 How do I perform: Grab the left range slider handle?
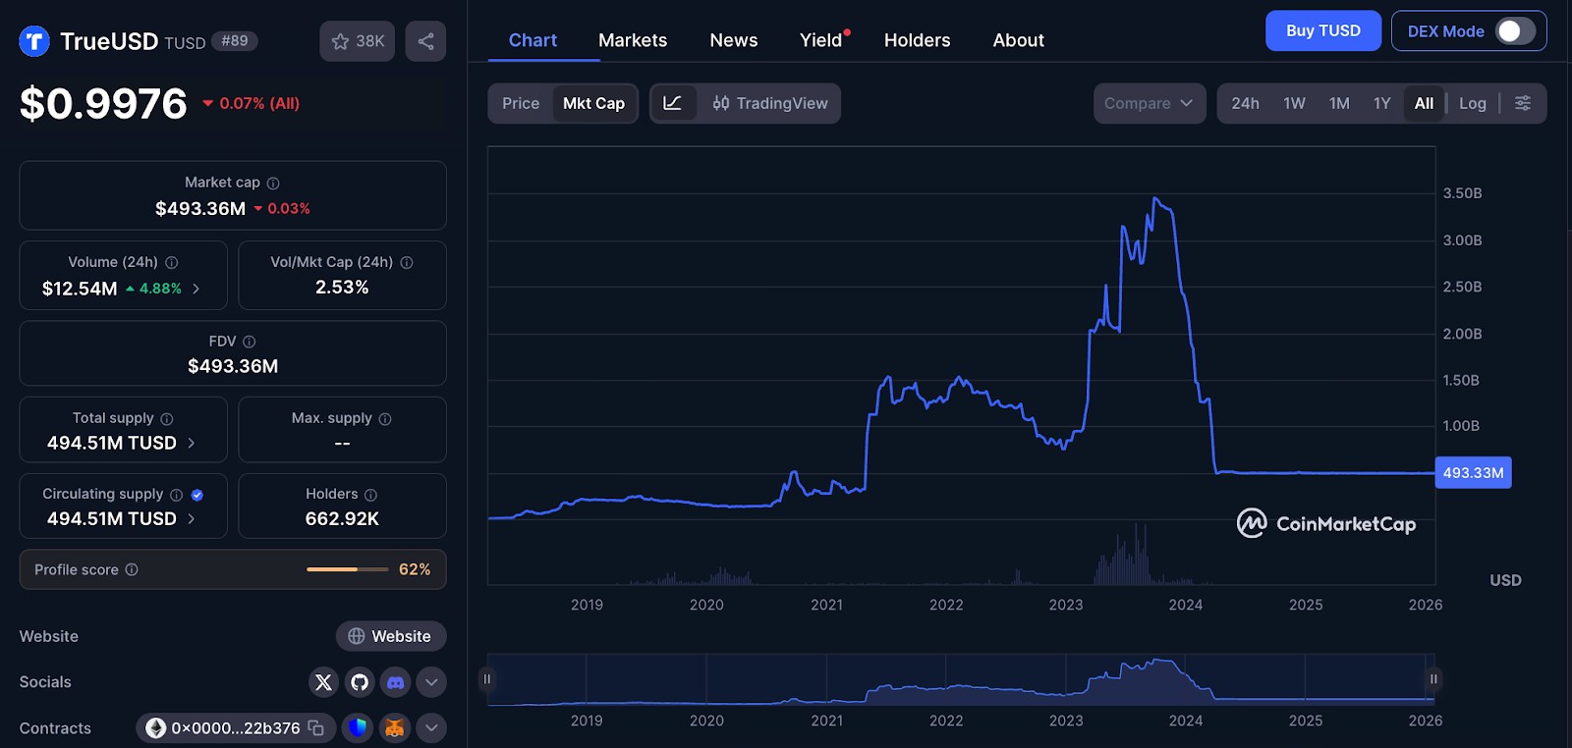(486, 679)
